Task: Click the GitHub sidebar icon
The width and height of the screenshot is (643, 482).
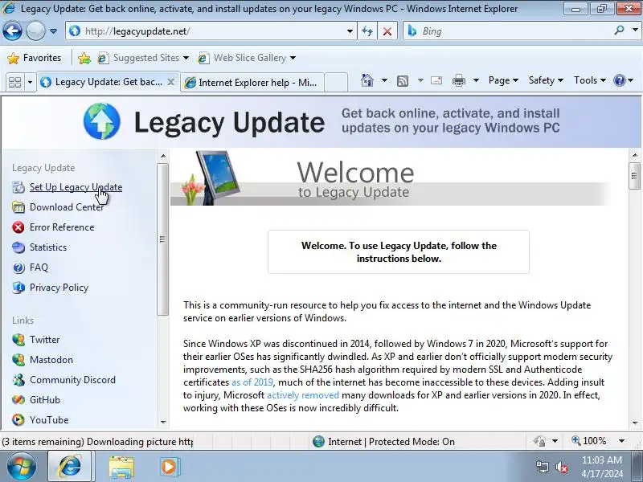Action: (18, 399)
